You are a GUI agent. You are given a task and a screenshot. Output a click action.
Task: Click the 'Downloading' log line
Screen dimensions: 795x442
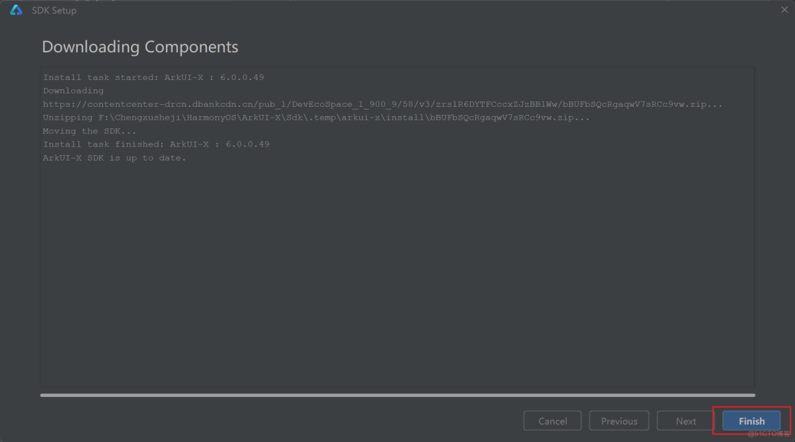(x=73, y=91)
